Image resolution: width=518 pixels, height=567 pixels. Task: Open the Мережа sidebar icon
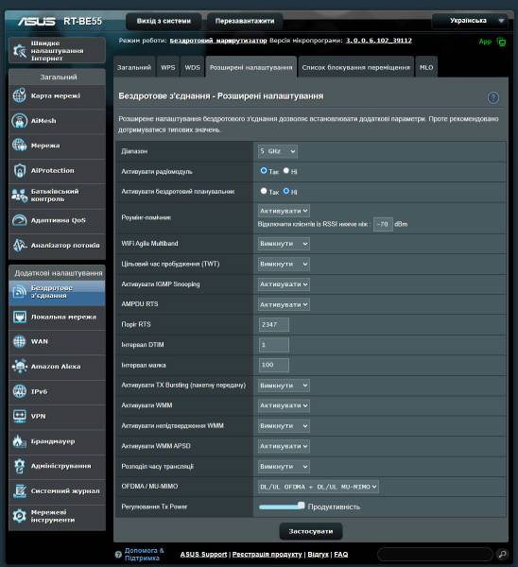point(19,146)
